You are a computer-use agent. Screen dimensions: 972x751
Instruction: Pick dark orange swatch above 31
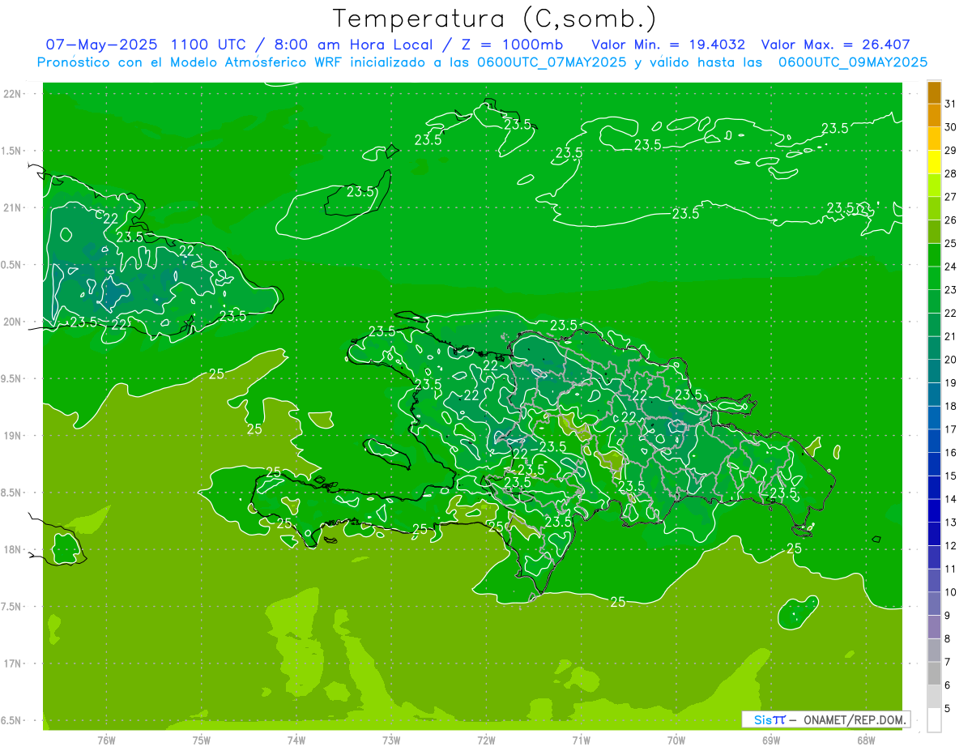934,92
